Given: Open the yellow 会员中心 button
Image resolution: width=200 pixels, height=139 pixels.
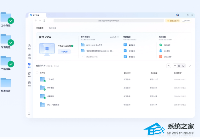Looking at the screenshot, I should pos(173,21).
